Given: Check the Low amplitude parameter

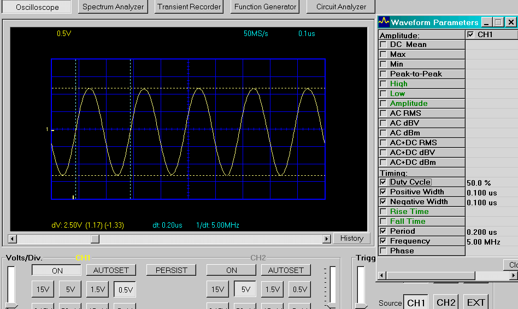Looking at the screenshot, I should pyautogui.click(x=383, y=94).
